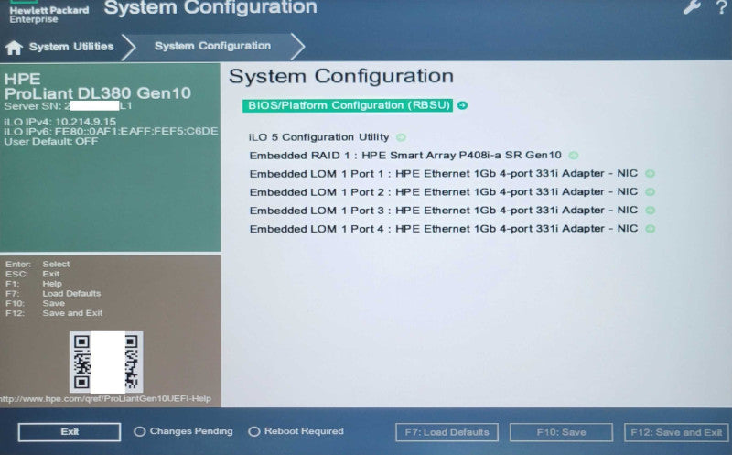Viewport: 732px width, 455px height.
Task: Open help via question mark icon
Action: [x=721, y=7]
